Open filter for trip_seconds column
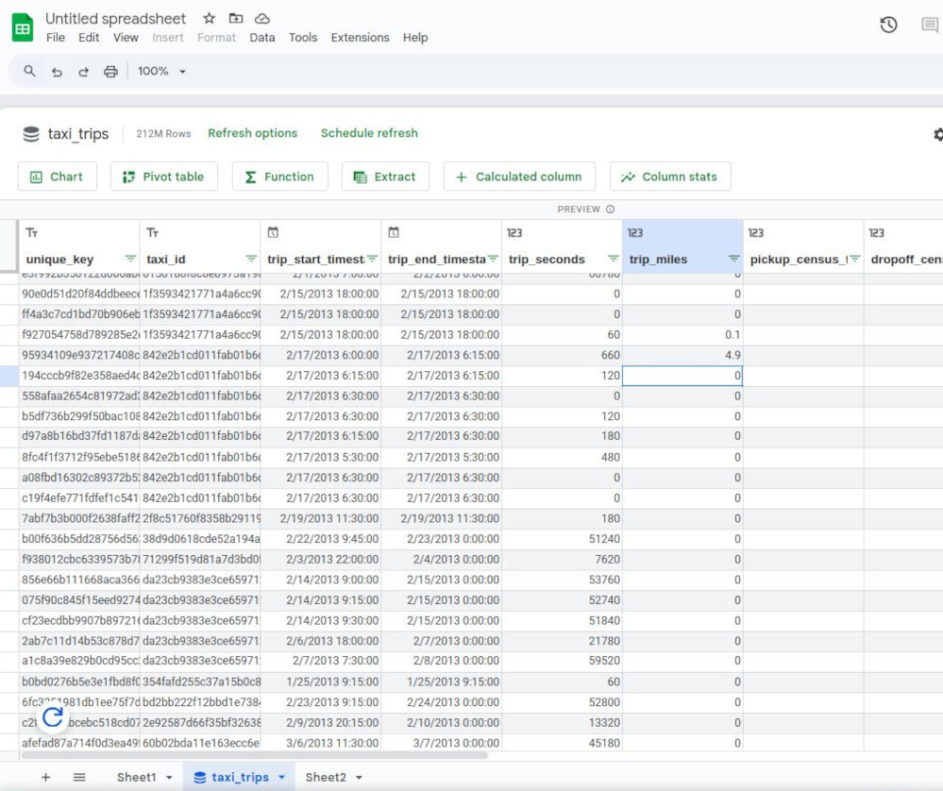 pos(614,259)
